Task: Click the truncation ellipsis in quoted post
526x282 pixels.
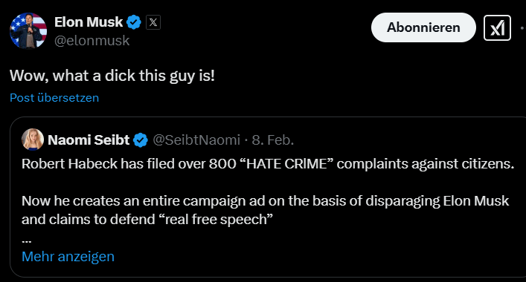Action: click(27, 240)
